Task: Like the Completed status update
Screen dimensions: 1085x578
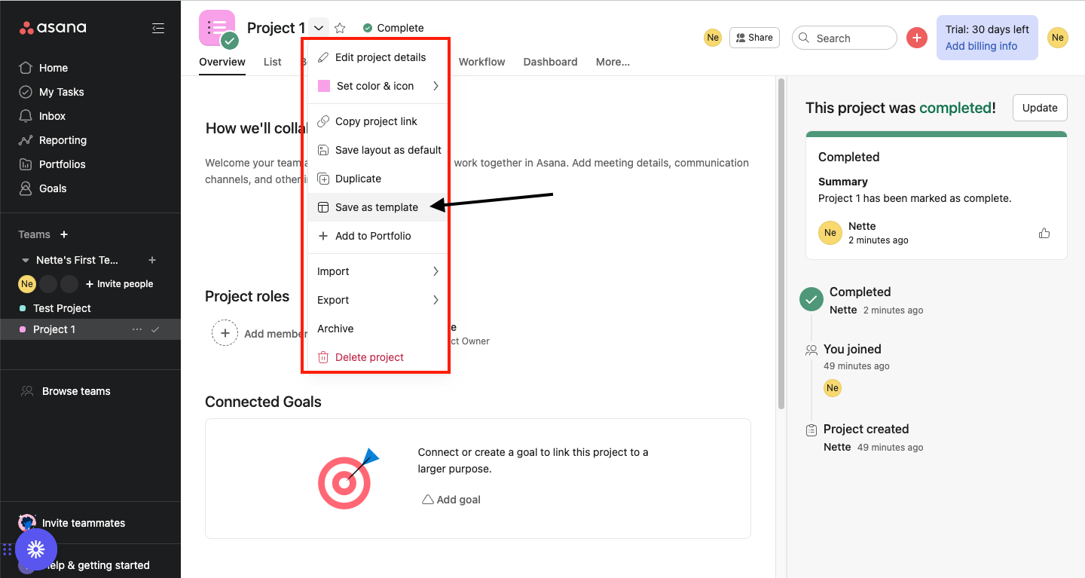Action: (1044, 233)
